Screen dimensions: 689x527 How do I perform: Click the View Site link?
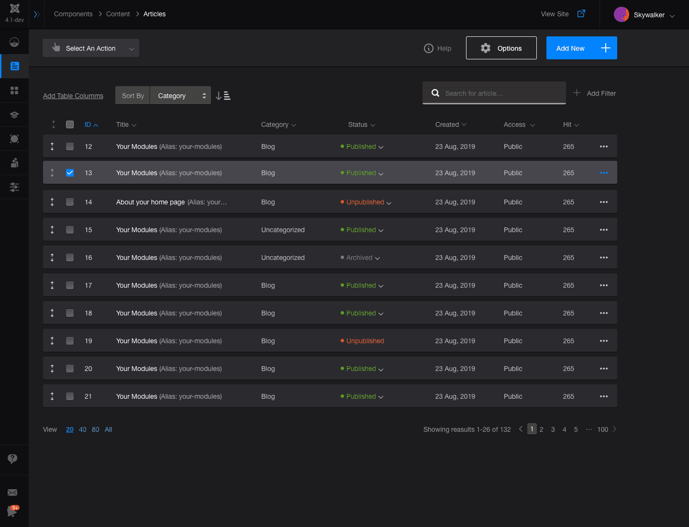555,14
